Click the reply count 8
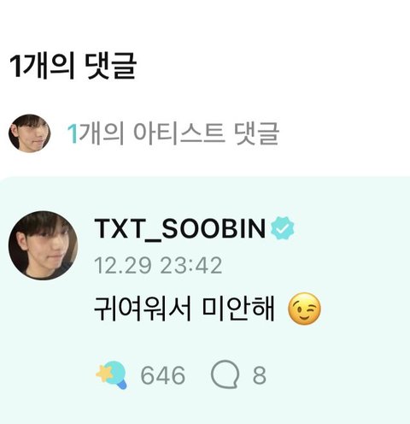The width and height of the screenshot is (410, 424). 260,375
